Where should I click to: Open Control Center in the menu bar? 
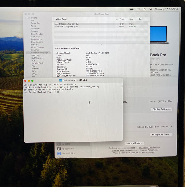pyautogui.click(x=151, y=9)
